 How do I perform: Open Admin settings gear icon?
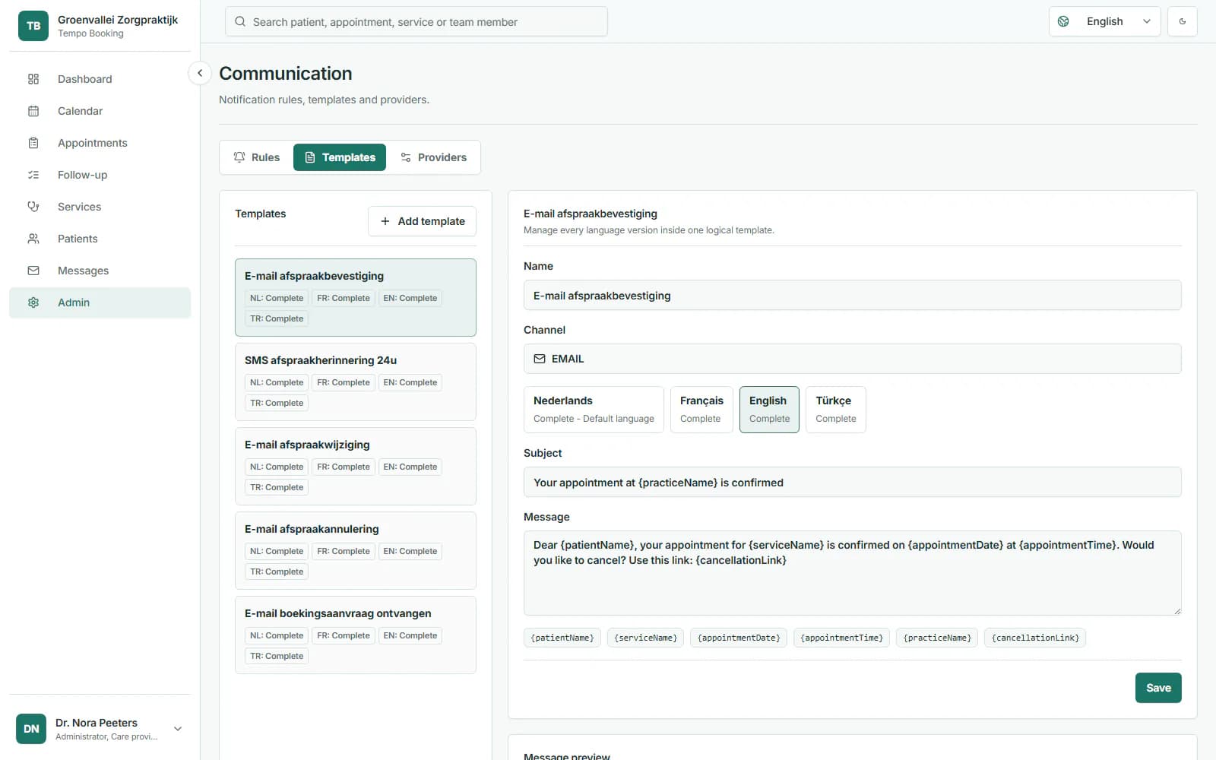click(33, 302)
